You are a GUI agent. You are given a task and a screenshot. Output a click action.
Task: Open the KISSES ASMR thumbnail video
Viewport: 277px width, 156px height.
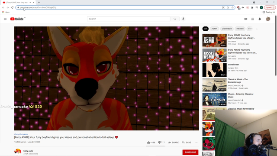pyautogui.click(x=215, y=55)
